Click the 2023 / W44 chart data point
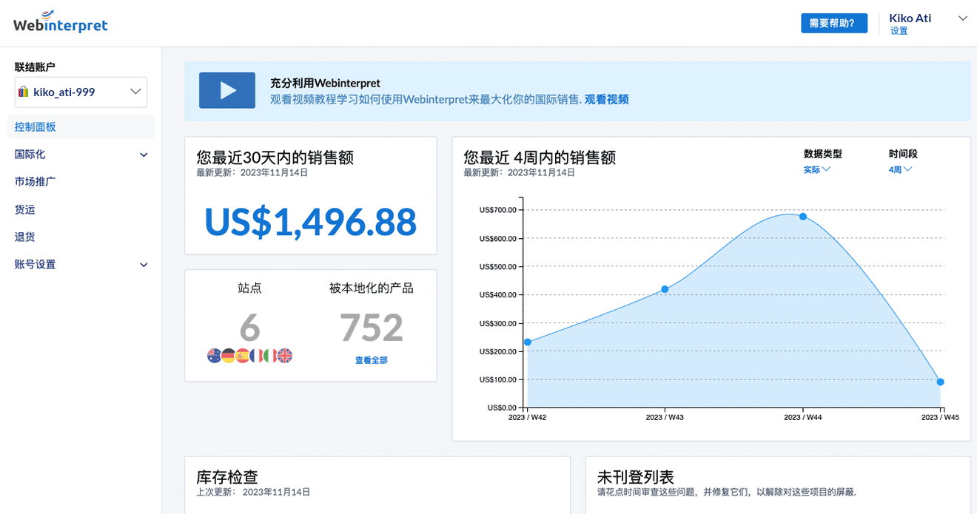 coord(802,217)
